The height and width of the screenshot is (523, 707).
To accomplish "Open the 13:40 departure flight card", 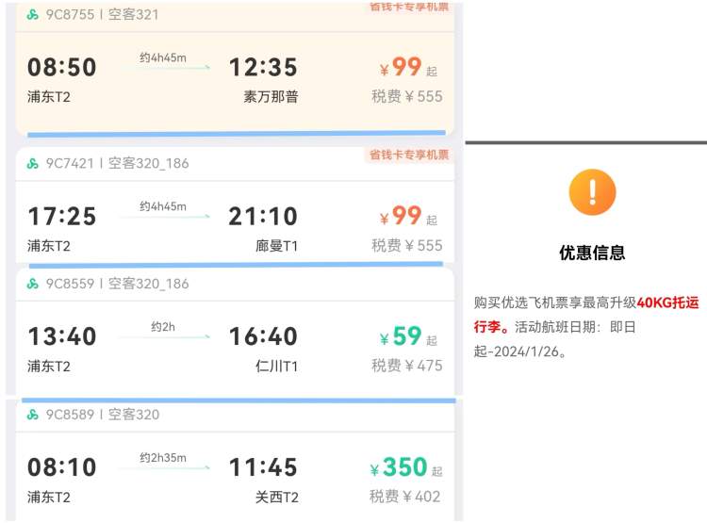I will point(62,336).
